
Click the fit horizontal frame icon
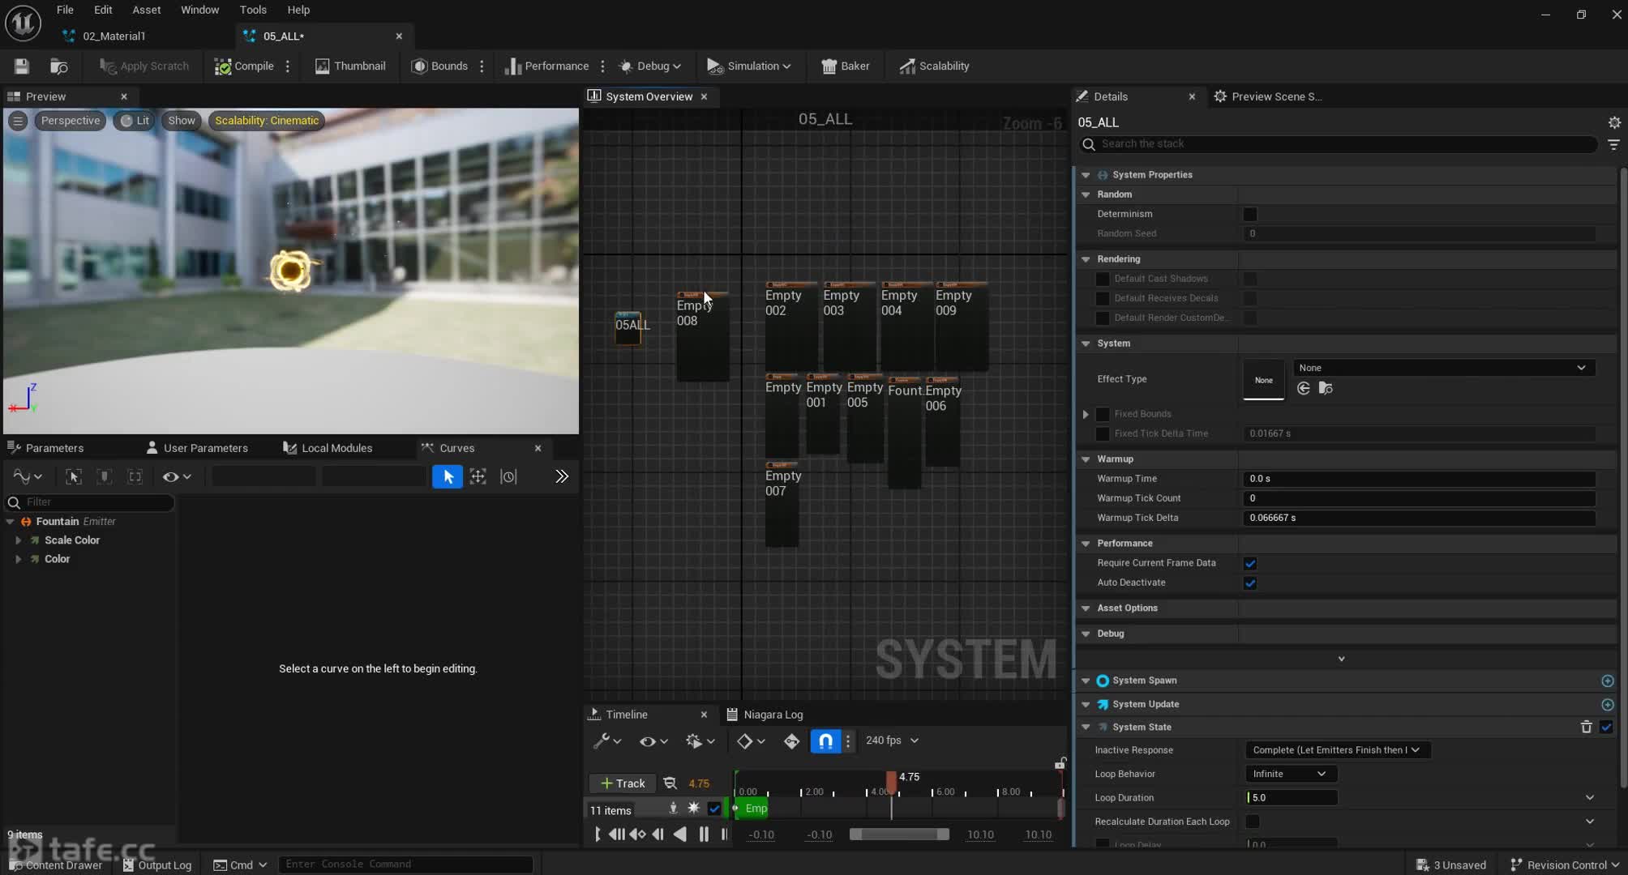[135, 476]
